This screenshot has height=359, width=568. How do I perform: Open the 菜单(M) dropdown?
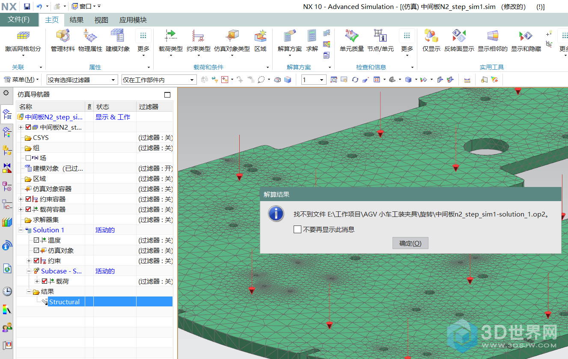click(21, 80)
